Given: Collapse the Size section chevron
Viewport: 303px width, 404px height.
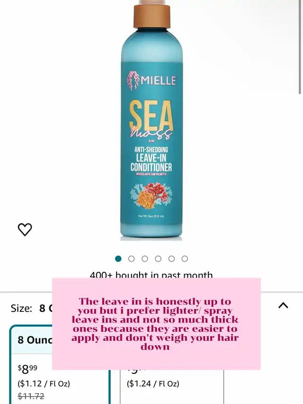Looking at the screenshot, I should tap(283, 305).
